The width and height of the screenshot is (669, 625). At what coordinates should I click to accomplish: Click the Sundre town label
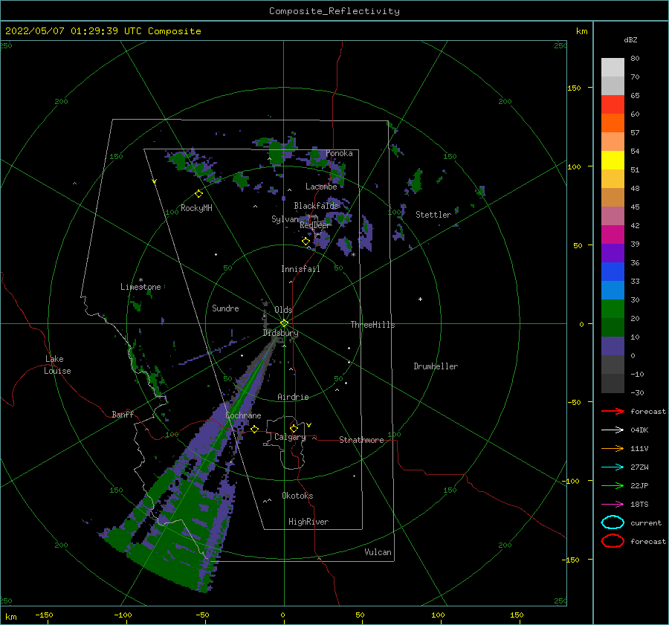click(x=225, y=308)
